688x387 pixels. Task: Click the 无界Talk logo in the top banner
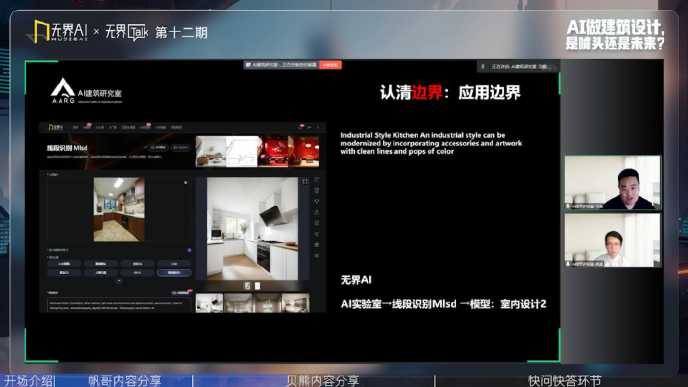click(x=126, y=32)
